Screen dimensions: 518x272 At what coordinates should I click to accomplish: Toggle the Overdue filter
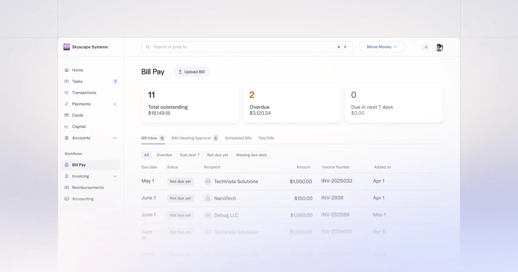(x=164, y=155)
